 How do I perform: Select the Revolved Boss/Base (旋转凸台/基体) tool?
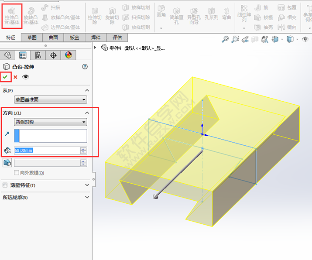31,16
